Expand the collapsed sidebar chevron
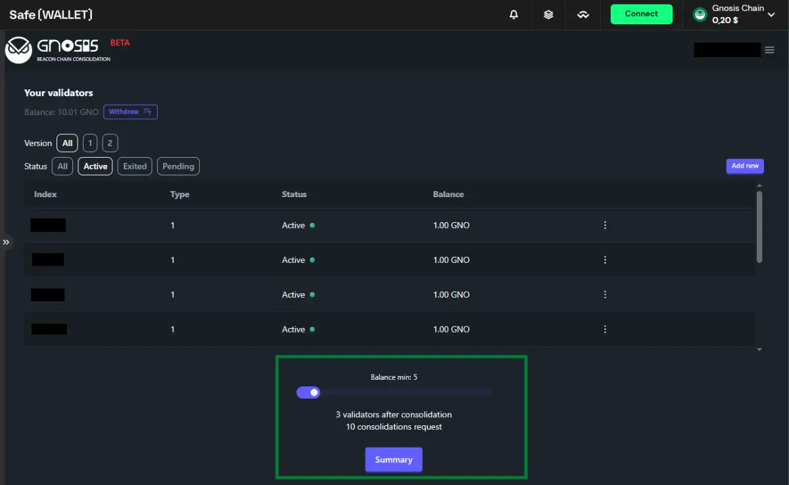This screenshot has width=789, height=485. click(6, 242)
